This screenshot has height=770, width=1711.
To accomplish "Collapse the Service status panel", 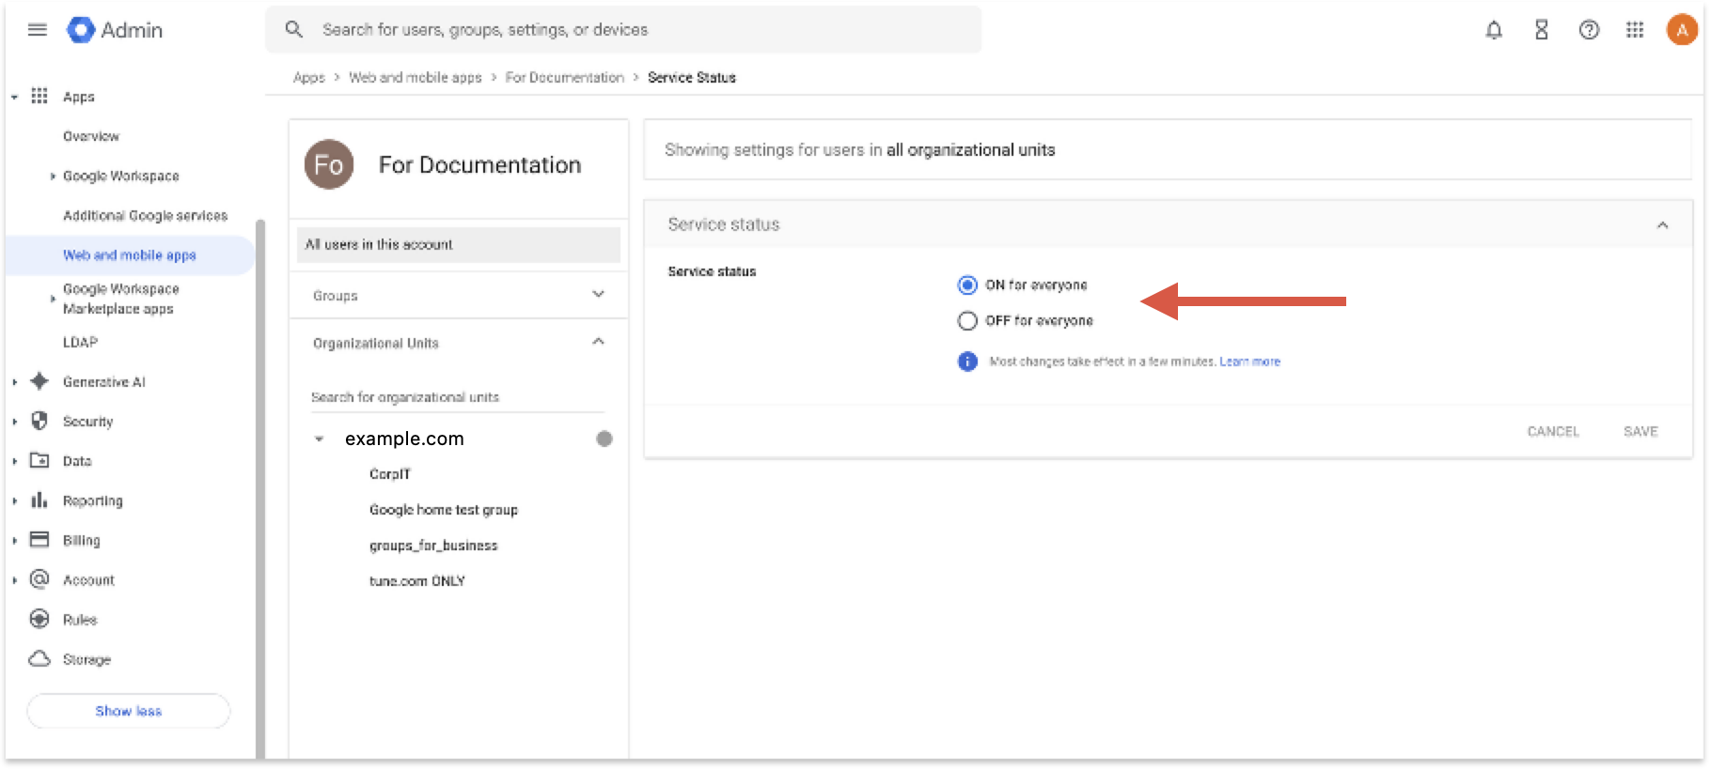I will click(x=1662, y=224).
